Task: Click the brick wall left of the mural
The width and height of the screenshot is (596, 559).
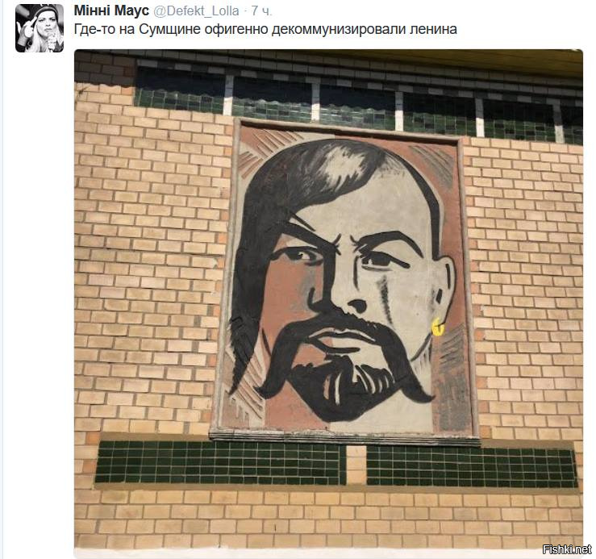Action: (x=150, y=266)
